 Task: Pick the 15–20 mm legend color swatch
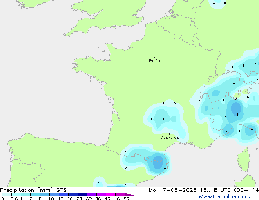point(64,195)
